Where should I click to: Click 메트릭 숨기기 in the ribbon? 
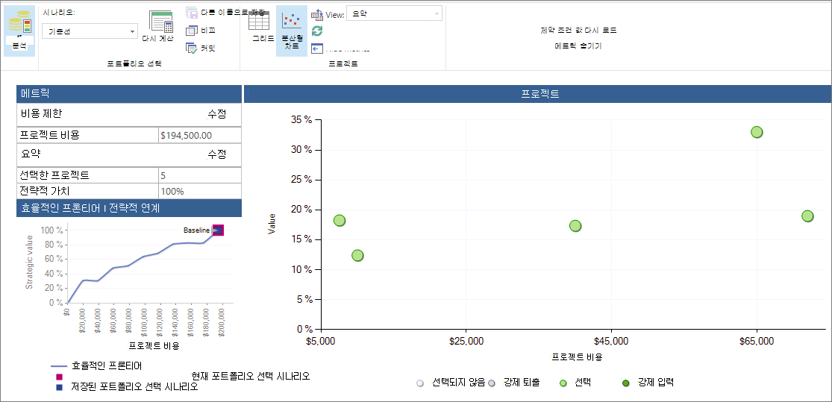(x=578, y=46)
